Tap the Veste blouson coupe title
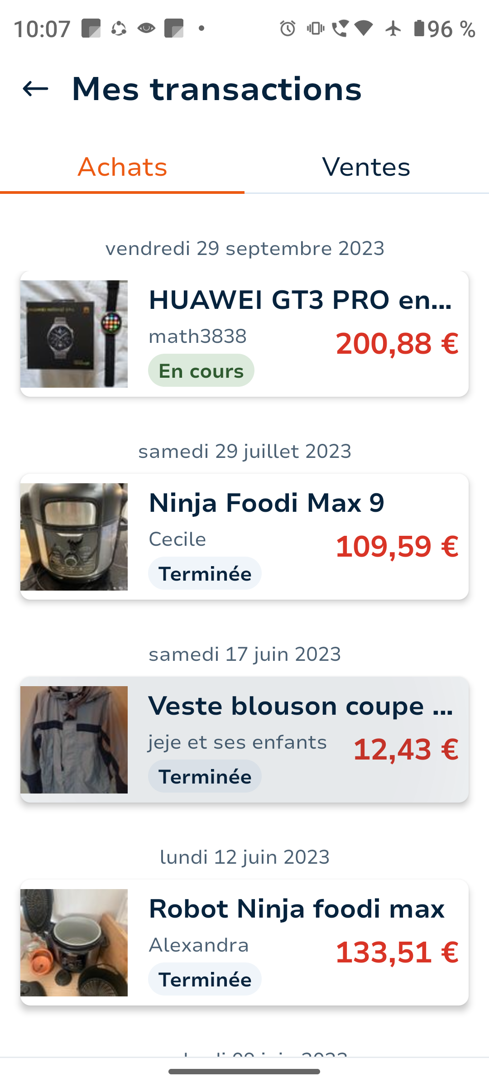 coord(300,706)
